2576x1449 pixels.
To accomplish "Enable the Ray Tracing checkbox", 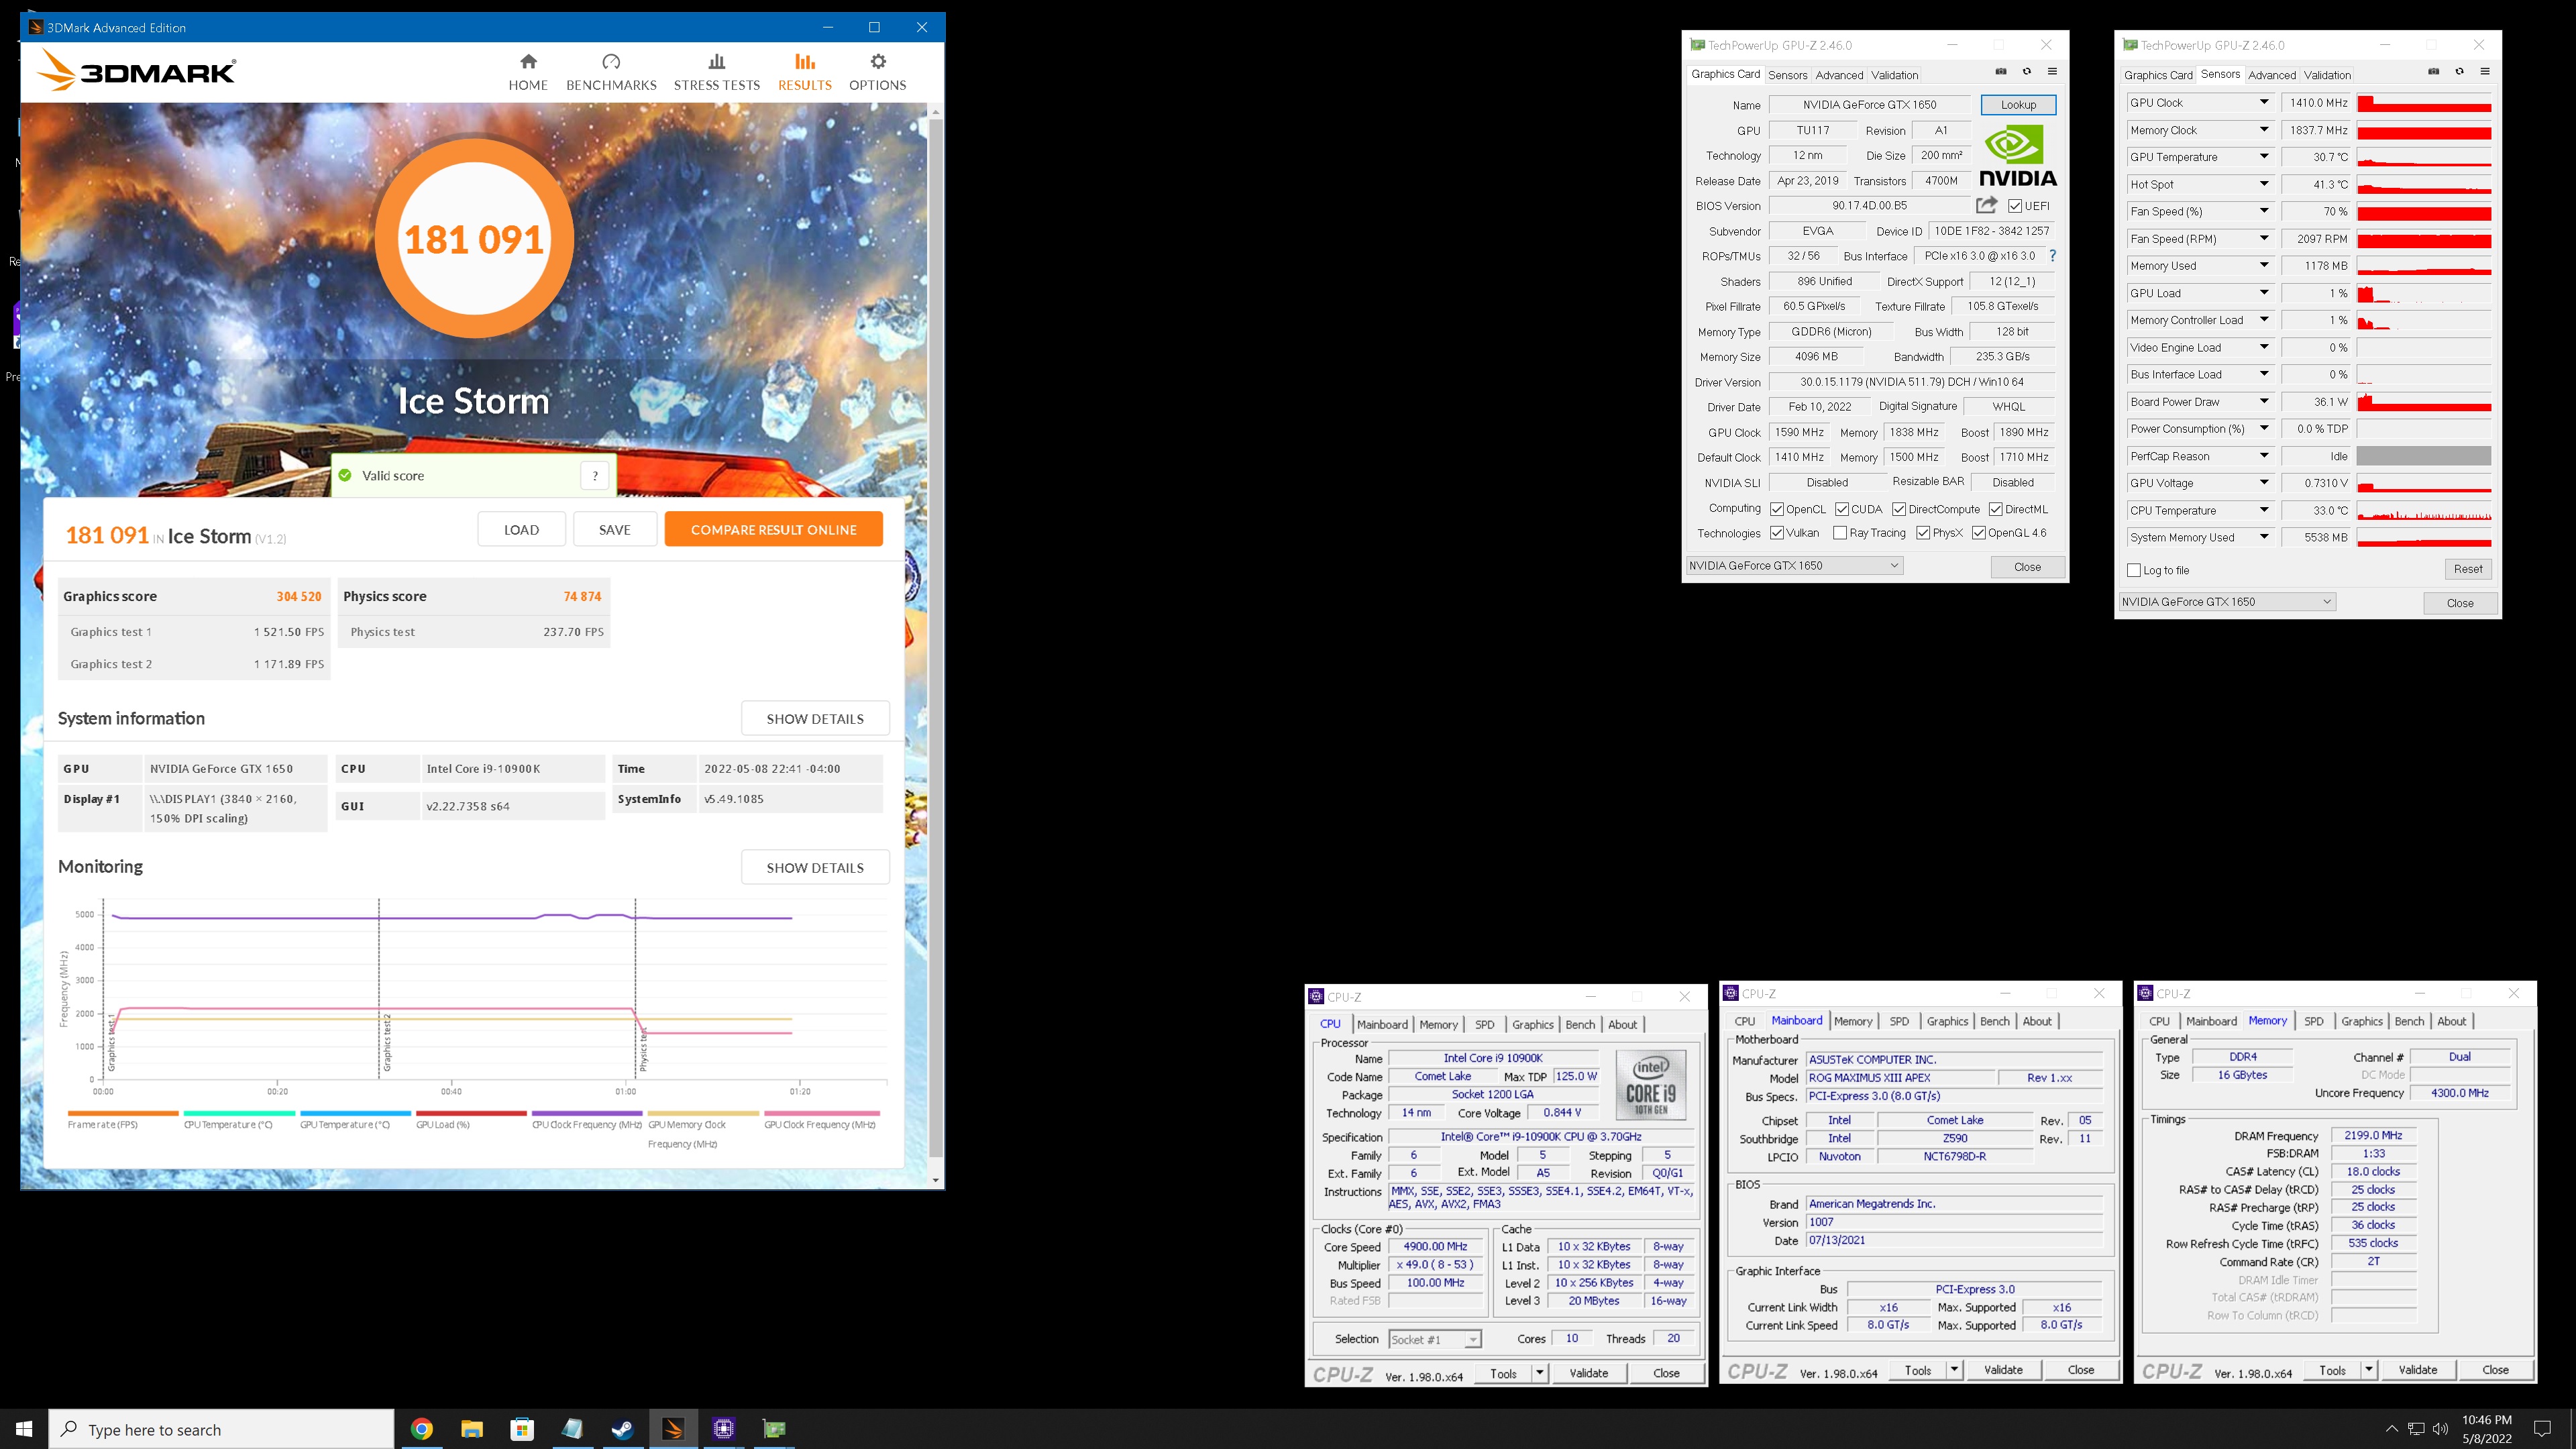I will click(1840, 533).
